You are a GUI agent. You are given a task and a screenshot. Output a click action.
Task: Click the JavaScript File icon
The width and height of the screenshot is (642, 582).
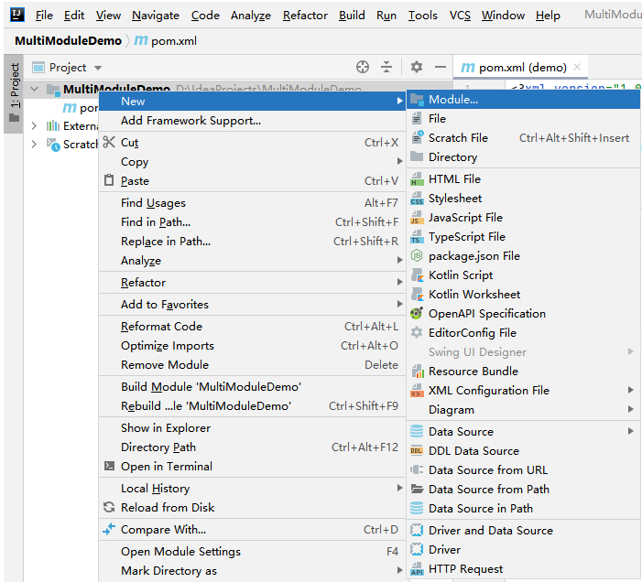click(417, 218)
